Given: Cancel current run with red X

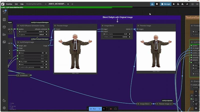Looking at the screenshot, I should [x=111, y=109].
